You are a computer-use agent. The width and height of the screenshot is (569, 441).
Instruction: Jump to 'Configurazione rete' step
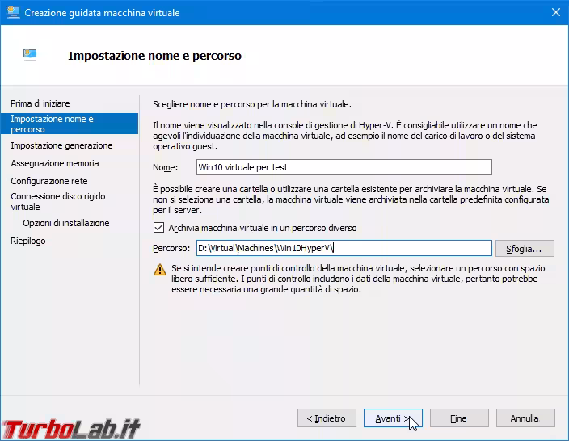49,181
